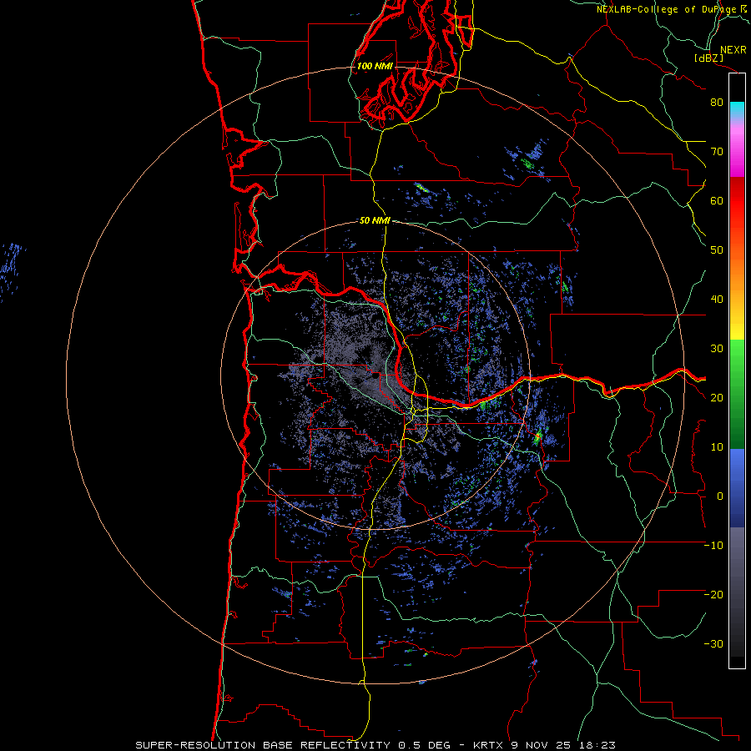This screenshot has height=751, width=751.
Task: Click the Super-Resolution Base Reflectivity KRTX caption
Action: (375, 745)
